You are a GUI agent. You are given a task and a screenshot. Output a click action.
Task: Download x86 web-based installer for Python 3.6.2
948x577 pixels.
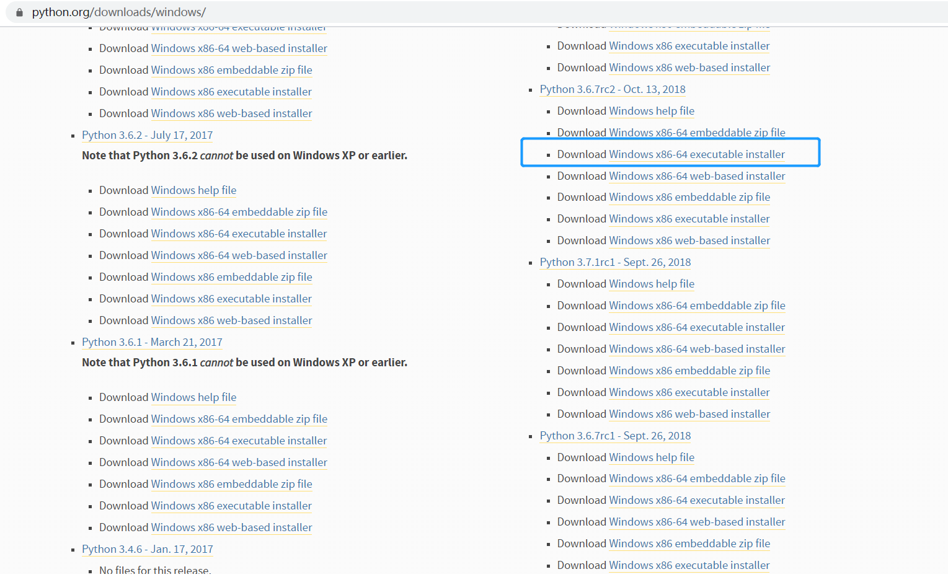(x=232, y=320)
